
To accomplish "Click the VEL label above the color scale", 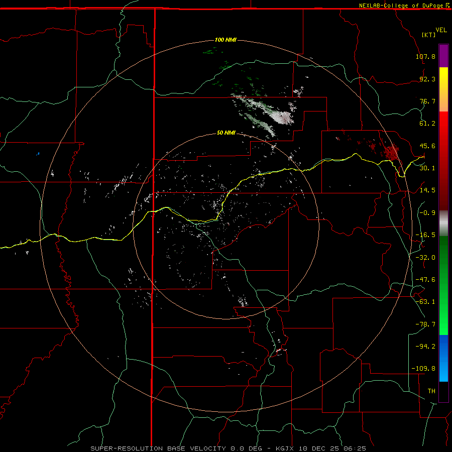I will pyautogui.click(x=441, y=30).
